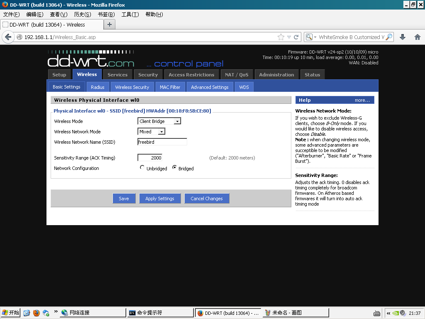Image resolution: width=425 pixels, height=319 pixels.
Task: Select the Bridged radio button
Action: (x=174, y=168)
